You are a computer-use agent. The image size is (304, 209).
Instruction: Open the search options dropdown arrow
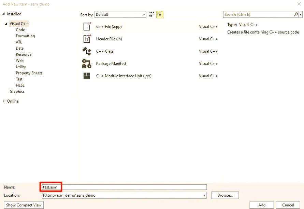301,15
